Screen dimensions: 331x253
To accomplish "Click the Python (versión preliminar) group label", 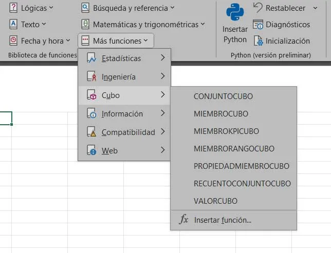I will 271,55.
